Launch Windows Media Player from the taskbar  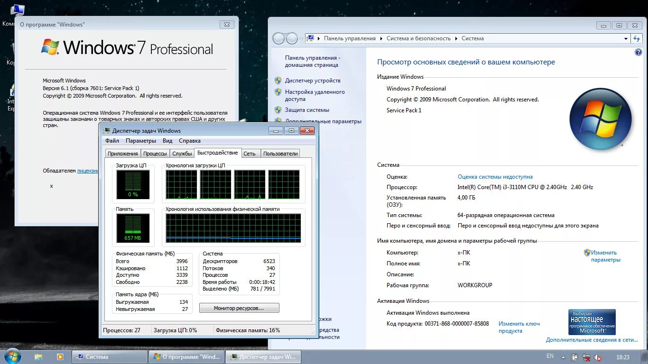click(60, 357)
